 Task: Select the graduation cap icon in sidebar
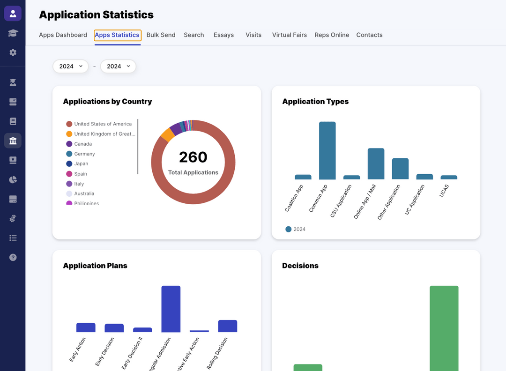coord(13,33)
